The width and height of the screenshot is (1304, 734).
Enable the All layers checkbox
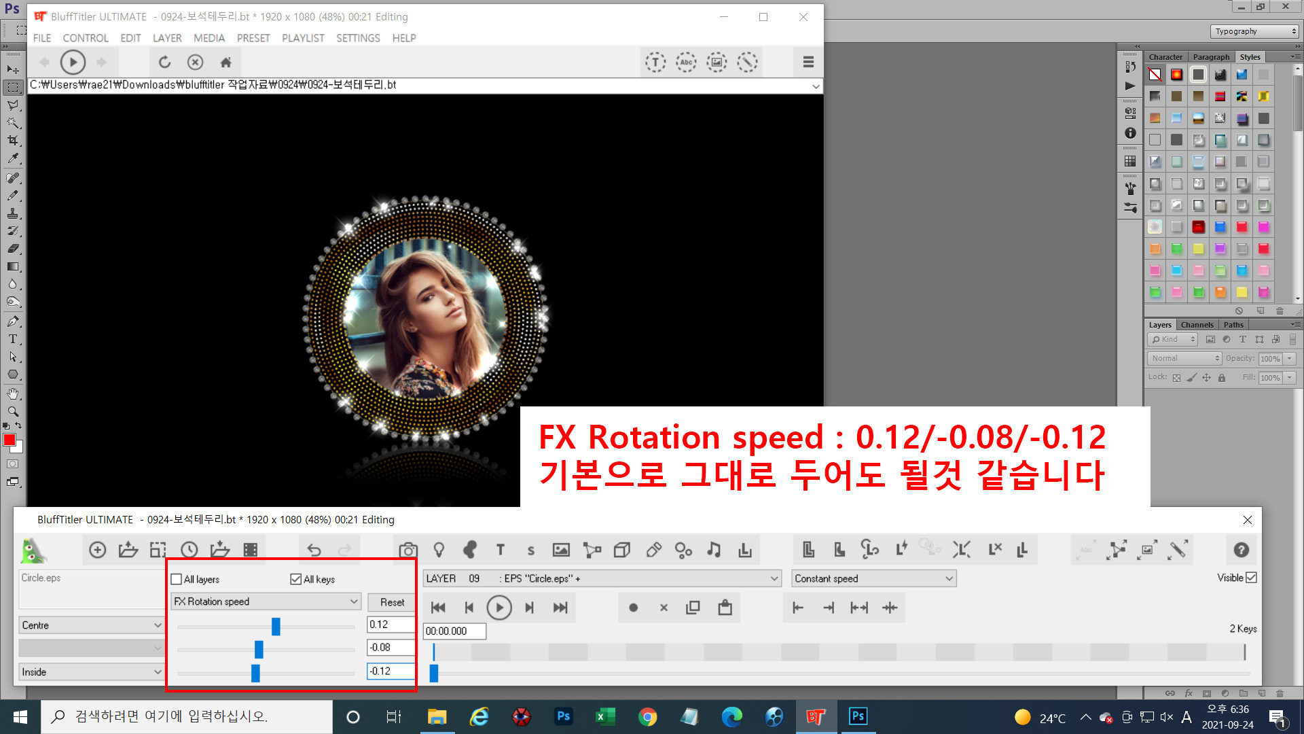[x=177, y=579]
